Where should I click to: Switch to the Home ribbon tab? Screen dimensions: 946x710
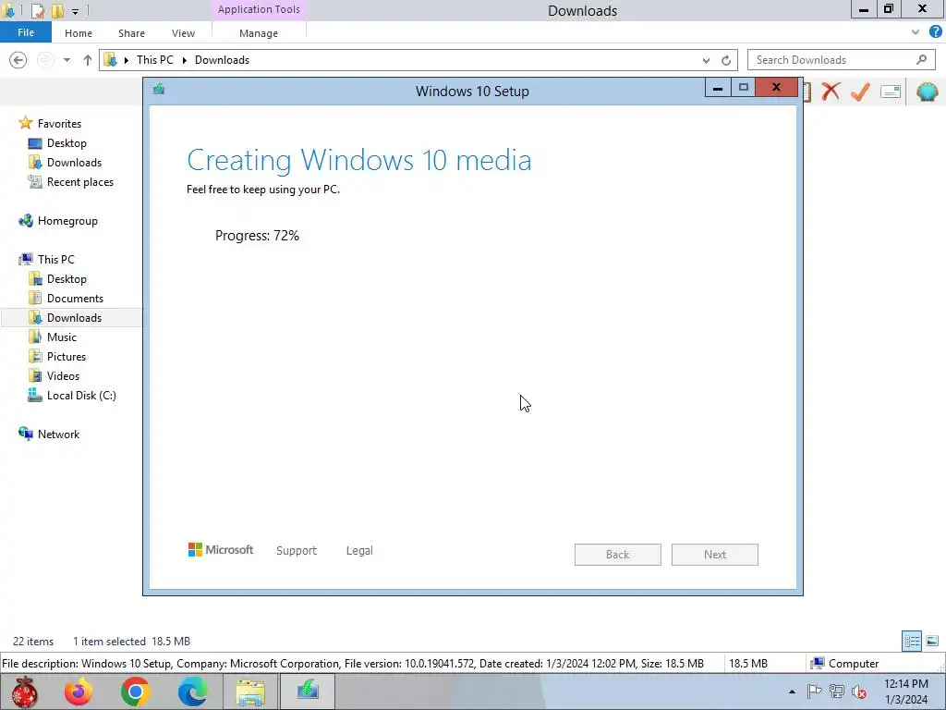pyautogui.click(x=79, y=33)
